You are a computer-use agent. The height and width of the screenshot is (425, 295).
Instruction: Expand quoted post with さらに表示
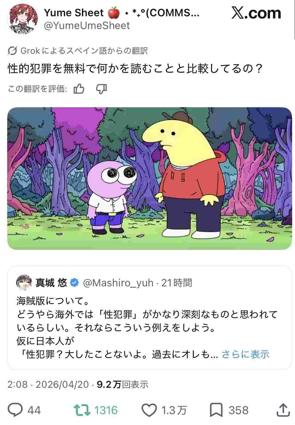click(x=245, y=354)
